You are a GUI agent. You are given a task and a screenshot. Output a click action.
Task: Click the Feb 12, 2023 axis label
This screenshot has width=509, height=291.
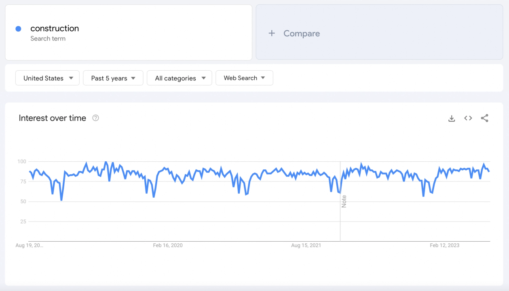tap(445, 245)
